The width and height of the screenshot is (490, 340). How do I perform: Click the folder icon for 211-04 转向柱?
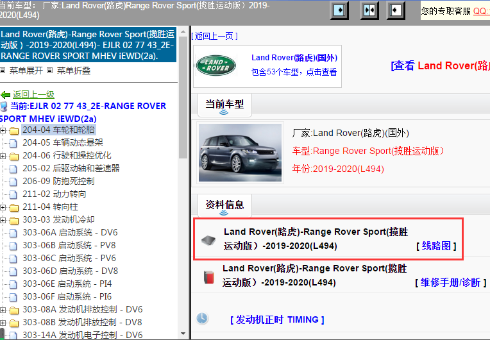point(13,207)
